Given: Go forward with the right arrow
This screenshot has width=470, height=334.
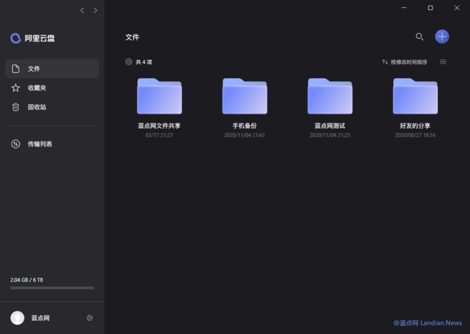Looking at the screenshot, I should coord(96,11).
